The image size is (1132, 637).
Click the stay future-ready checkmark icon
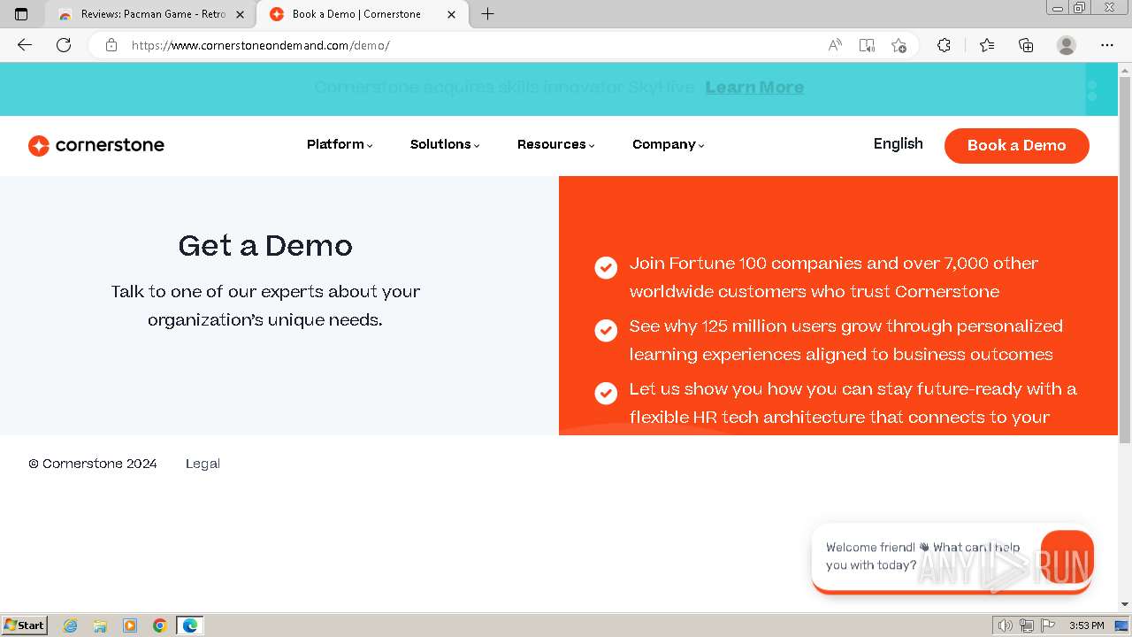606,393
